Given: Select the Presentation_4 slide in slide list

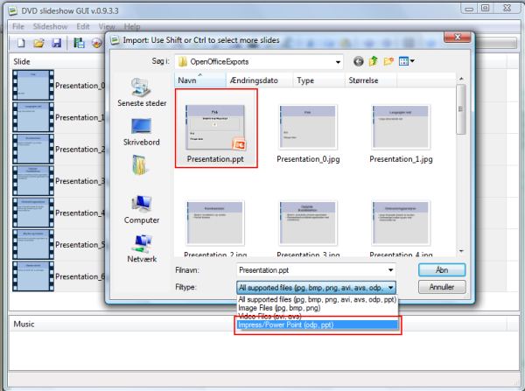Looking at the screenshot, I should pos(59,213).
